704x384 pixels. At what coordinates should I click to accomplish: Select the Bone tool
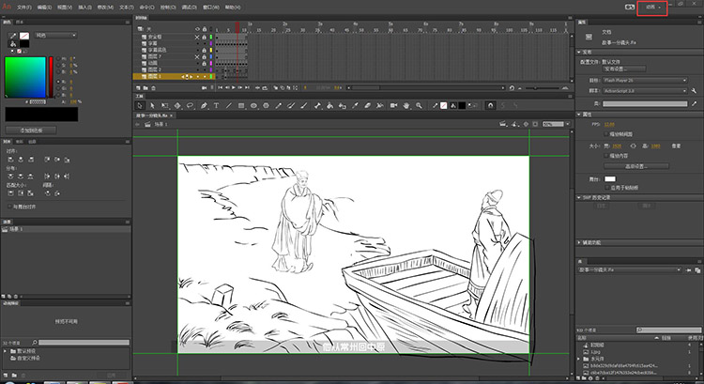click(318, 105)
